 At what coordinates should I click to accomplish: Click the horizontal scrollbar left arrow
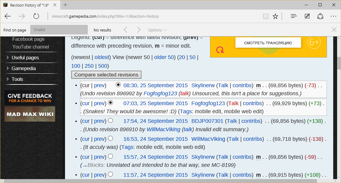pyautogui.click(x=2, y=181)
